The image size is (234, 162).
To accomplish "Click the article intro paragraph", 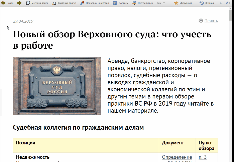I will click(160, 86).
